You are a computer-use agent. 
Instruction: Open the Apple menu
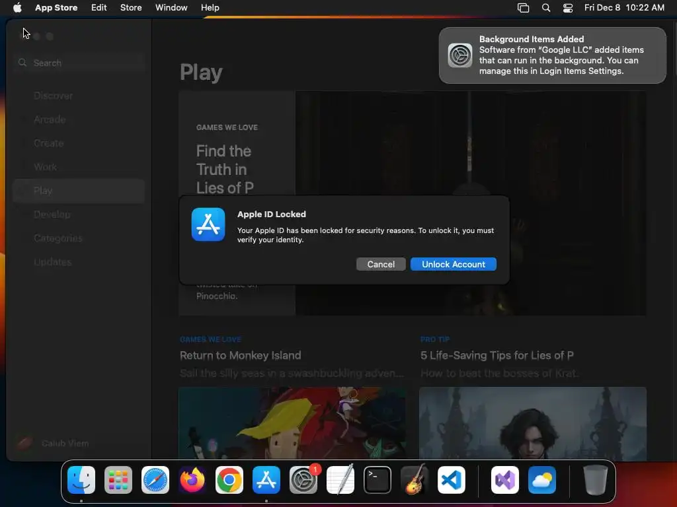[x=17, y=7]
